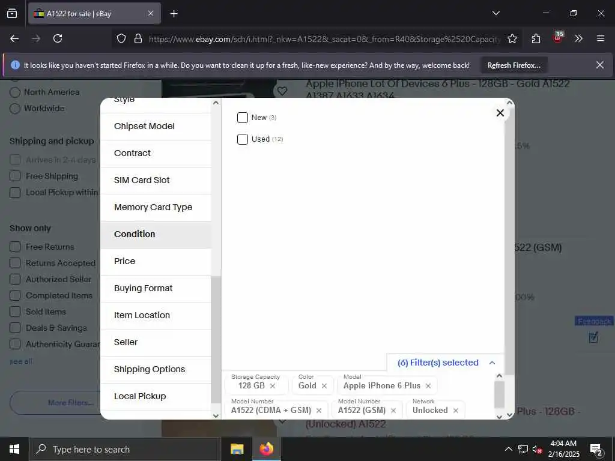Click the taskbar search box
Screen dimensions: 615x461
[125, 449]
